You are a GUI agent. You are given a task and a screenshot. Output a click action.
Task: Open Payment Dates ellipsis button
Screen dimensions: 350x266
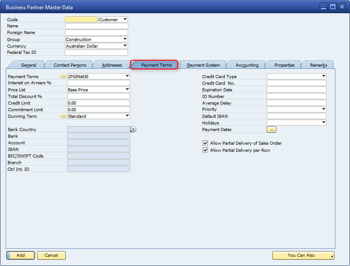[271, 130]
